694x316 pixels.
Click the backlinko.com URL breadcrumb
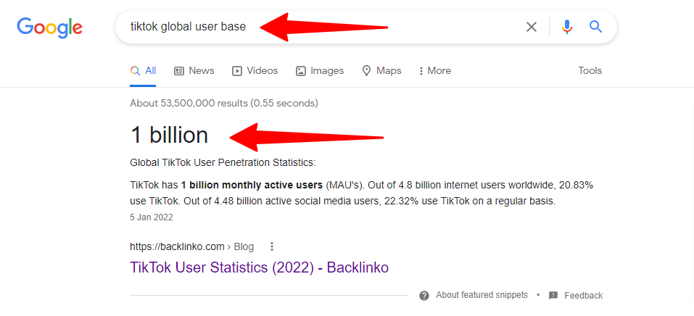pos(177,246)
